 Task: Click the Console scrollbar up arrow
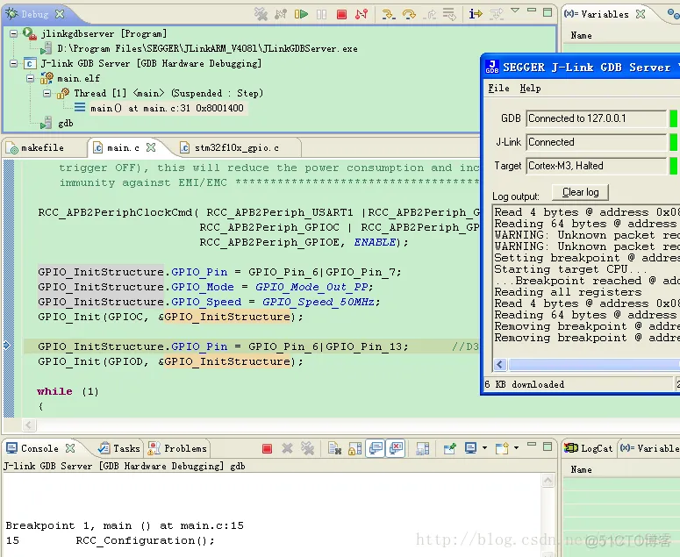coord(548,481)
